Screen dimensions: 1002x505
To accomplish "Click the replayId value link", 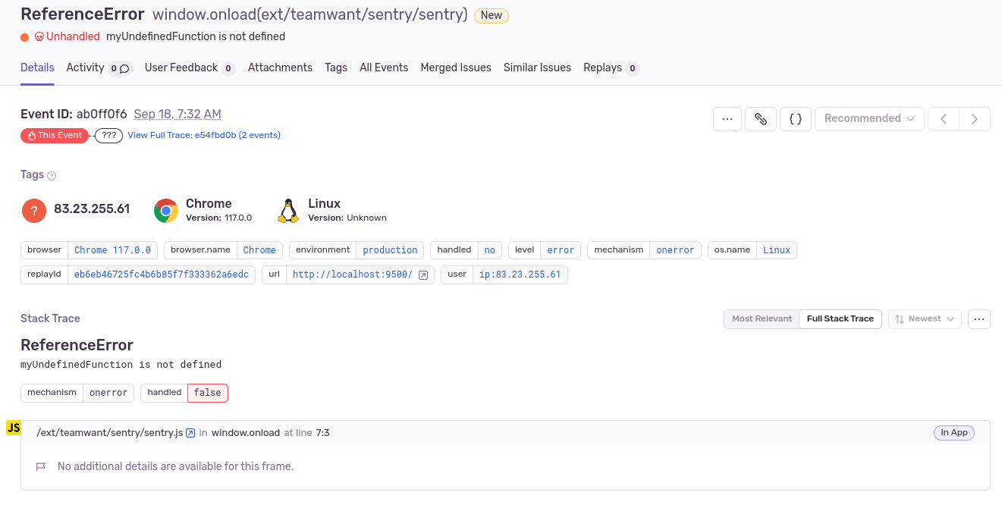I will pyautogui.click(x=162, y=274).
